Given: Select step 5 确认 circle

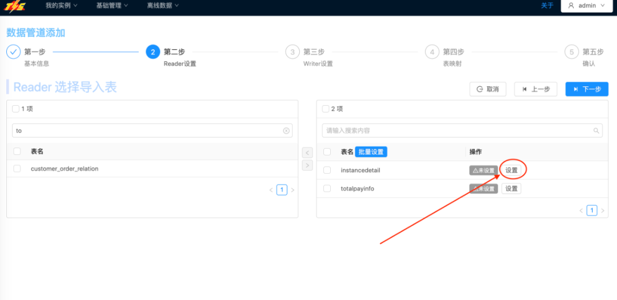Looking at the screenshot, I should [x=571, y=51].
